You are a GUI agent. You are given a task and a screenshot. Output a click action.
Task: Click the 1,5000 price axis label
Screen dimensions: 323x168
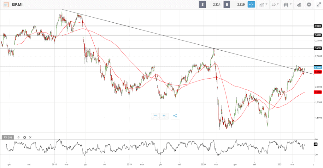click(318, 118)
